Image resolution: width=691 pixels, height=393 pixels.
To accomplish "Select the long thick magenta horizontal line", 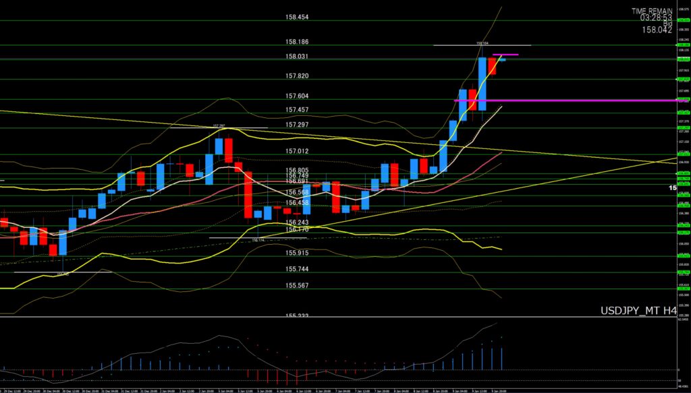I will 574,100.
